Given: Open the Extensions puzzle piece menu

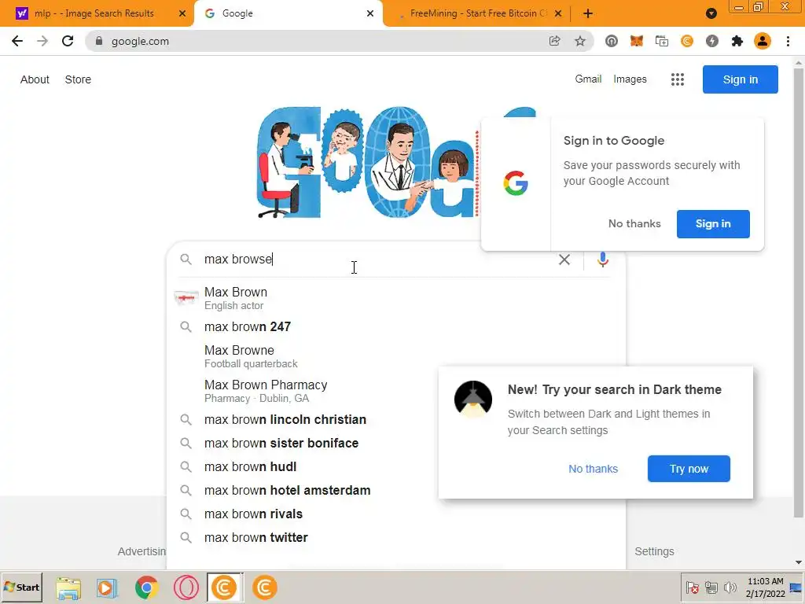Looking at the screenshot, I should point(737,41).
